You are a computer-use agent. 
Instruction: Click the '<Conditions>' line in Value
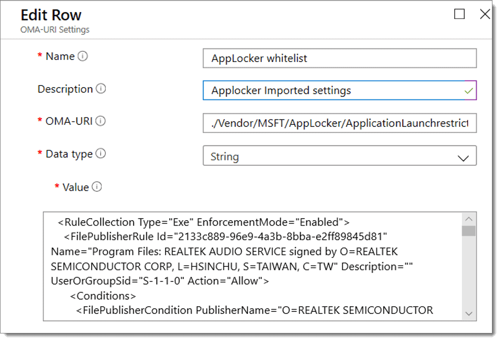coord(103,296)
